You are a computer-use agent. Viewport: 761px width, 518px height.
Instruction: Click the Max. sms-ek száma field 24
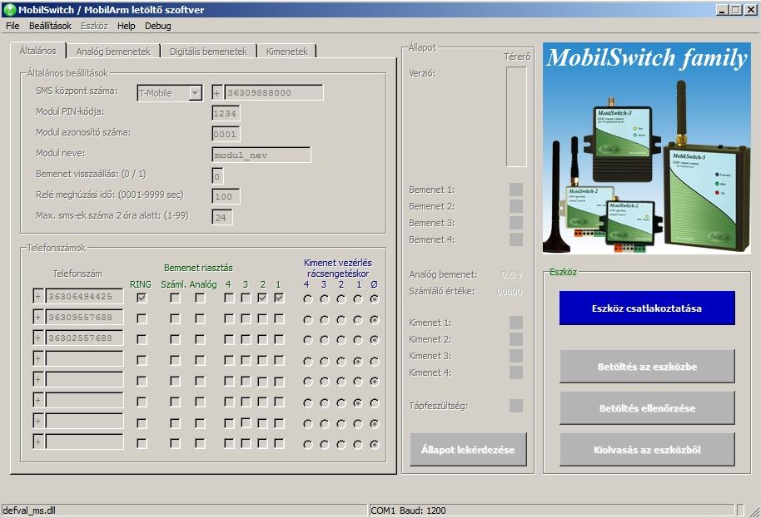pos(221,218)
